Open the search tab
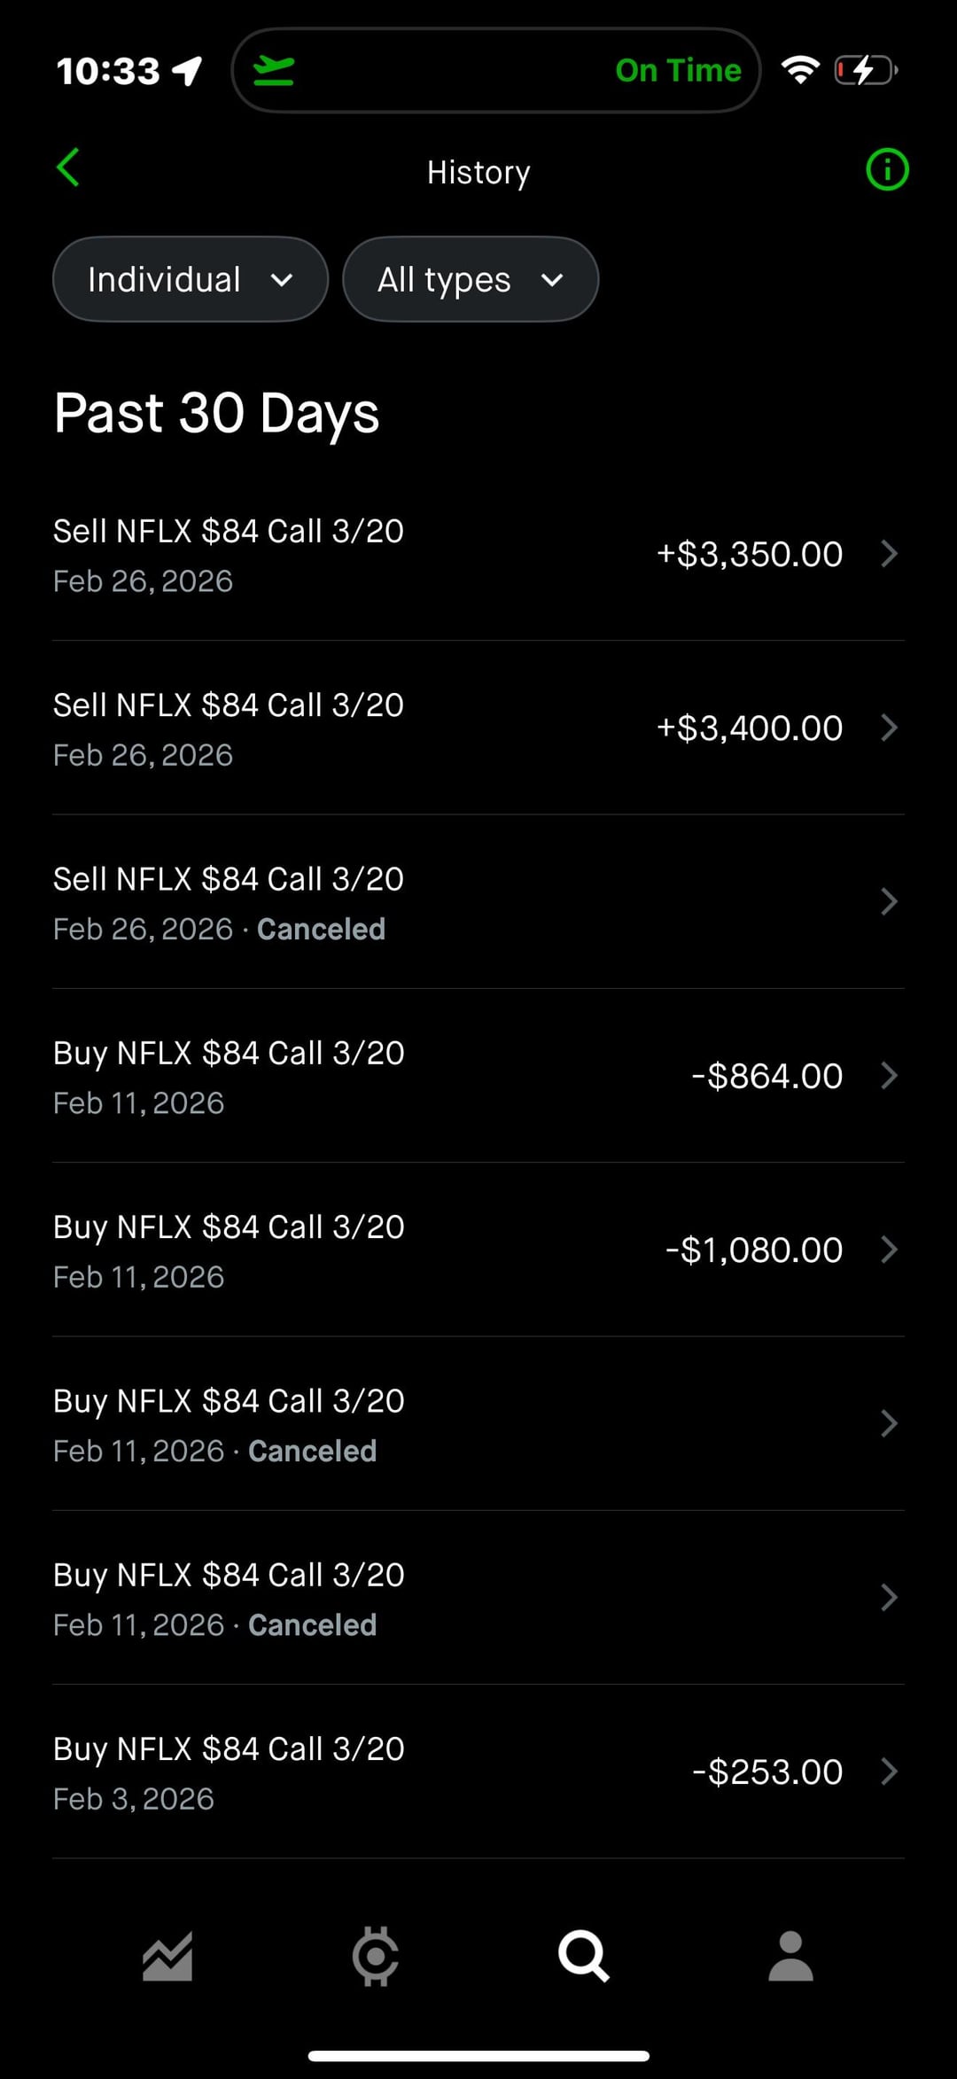The height and width of the screenshot is (2079, 957). 583,1957
